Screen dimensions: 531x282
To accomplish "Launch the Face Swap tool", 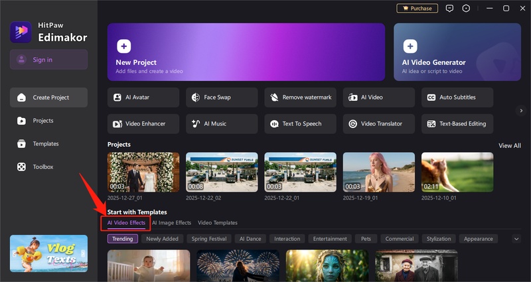I will 222,98.
